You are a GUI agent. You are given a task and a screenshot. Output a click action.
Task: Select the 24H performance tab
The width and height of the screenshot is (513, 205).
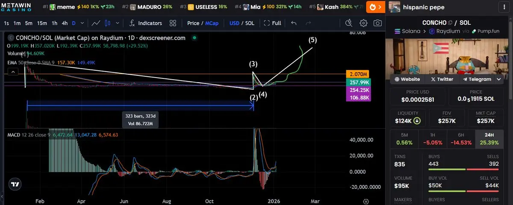[489, 139]
